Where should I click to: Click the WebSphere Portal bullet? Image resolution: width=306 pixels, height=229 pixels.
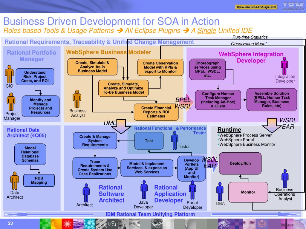235,140
